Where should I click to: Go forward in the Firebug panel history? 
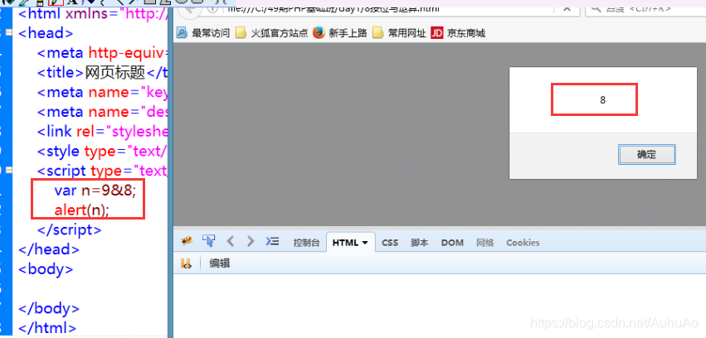(x=251, y=242)
